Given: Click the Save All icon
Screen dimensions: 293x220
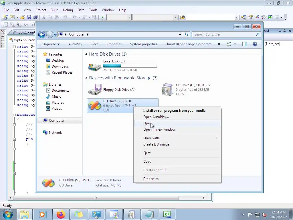Looking at the screenshot, I should pos(35,17).
